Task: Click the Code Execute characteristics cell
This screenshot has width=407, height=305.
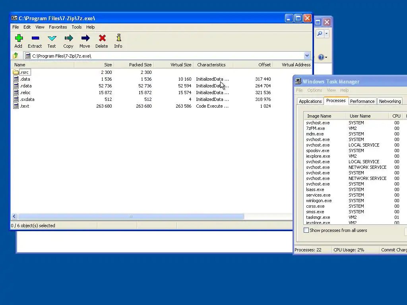Action: tap(212, 106)
